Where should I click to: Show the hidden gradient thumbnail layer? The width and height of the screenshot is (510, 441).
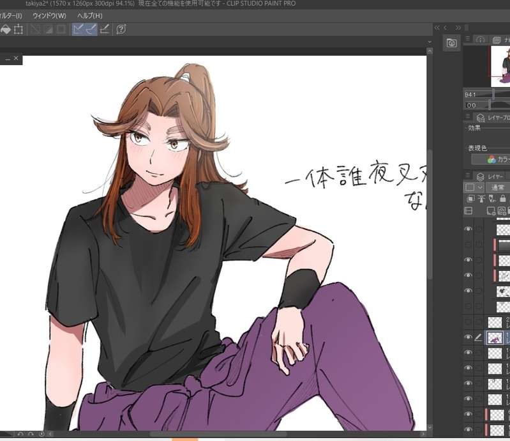468,245
